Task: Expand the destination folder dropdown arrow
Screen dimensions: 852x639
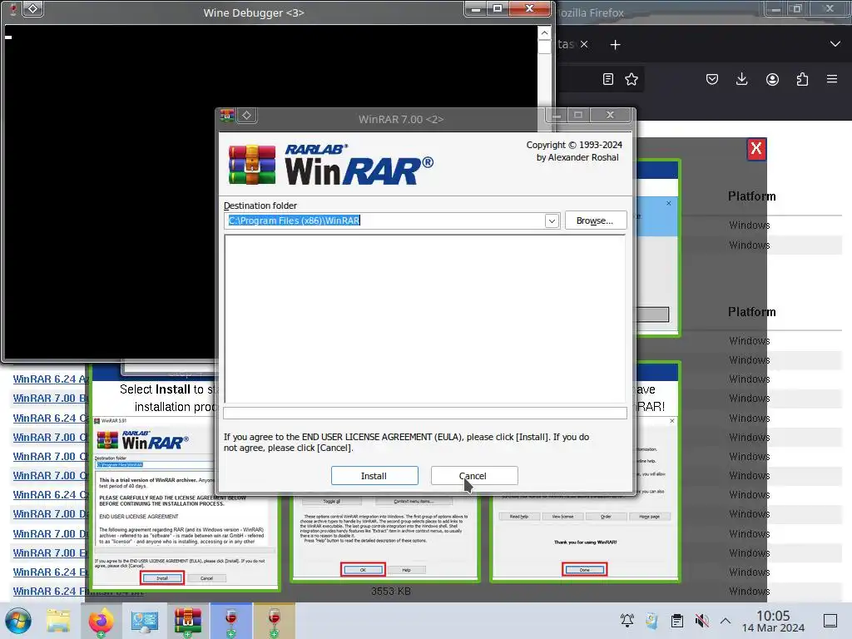Action: pyautogui.click(x=552, y=220)
